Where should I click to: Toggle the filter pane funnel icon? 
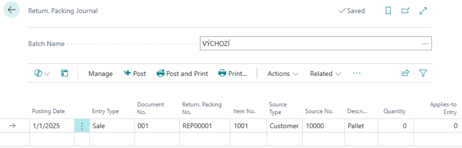coord(423,73)
